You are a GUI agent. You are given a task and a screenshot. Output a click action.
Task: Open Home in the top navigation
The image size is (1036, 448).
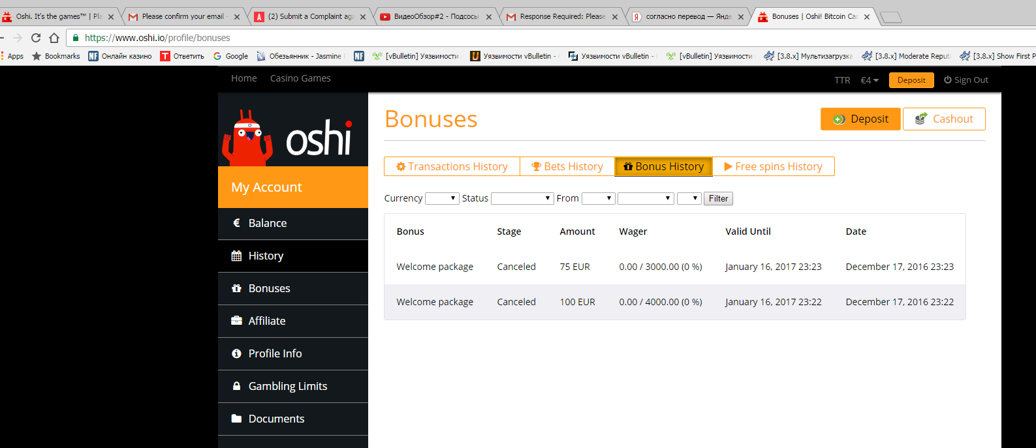tap(244, 78)
